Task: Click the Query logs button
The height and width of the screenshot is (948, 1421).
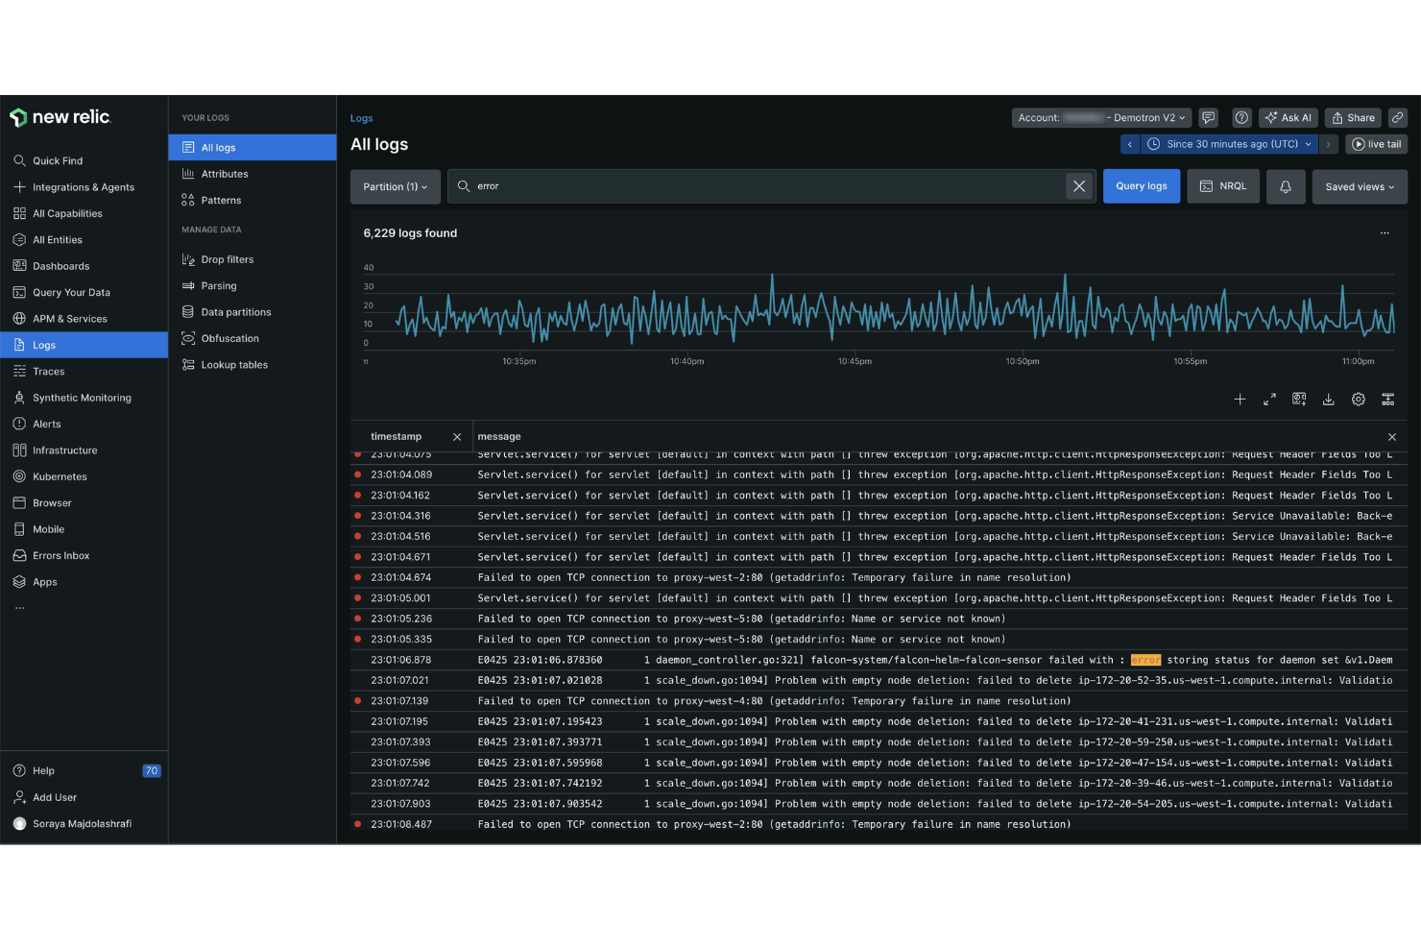Action: 1141,185
